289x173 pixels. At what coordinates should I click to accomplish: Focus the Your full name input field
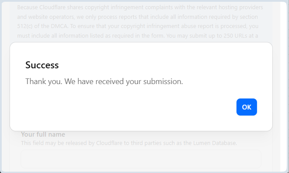pos(141,159)
